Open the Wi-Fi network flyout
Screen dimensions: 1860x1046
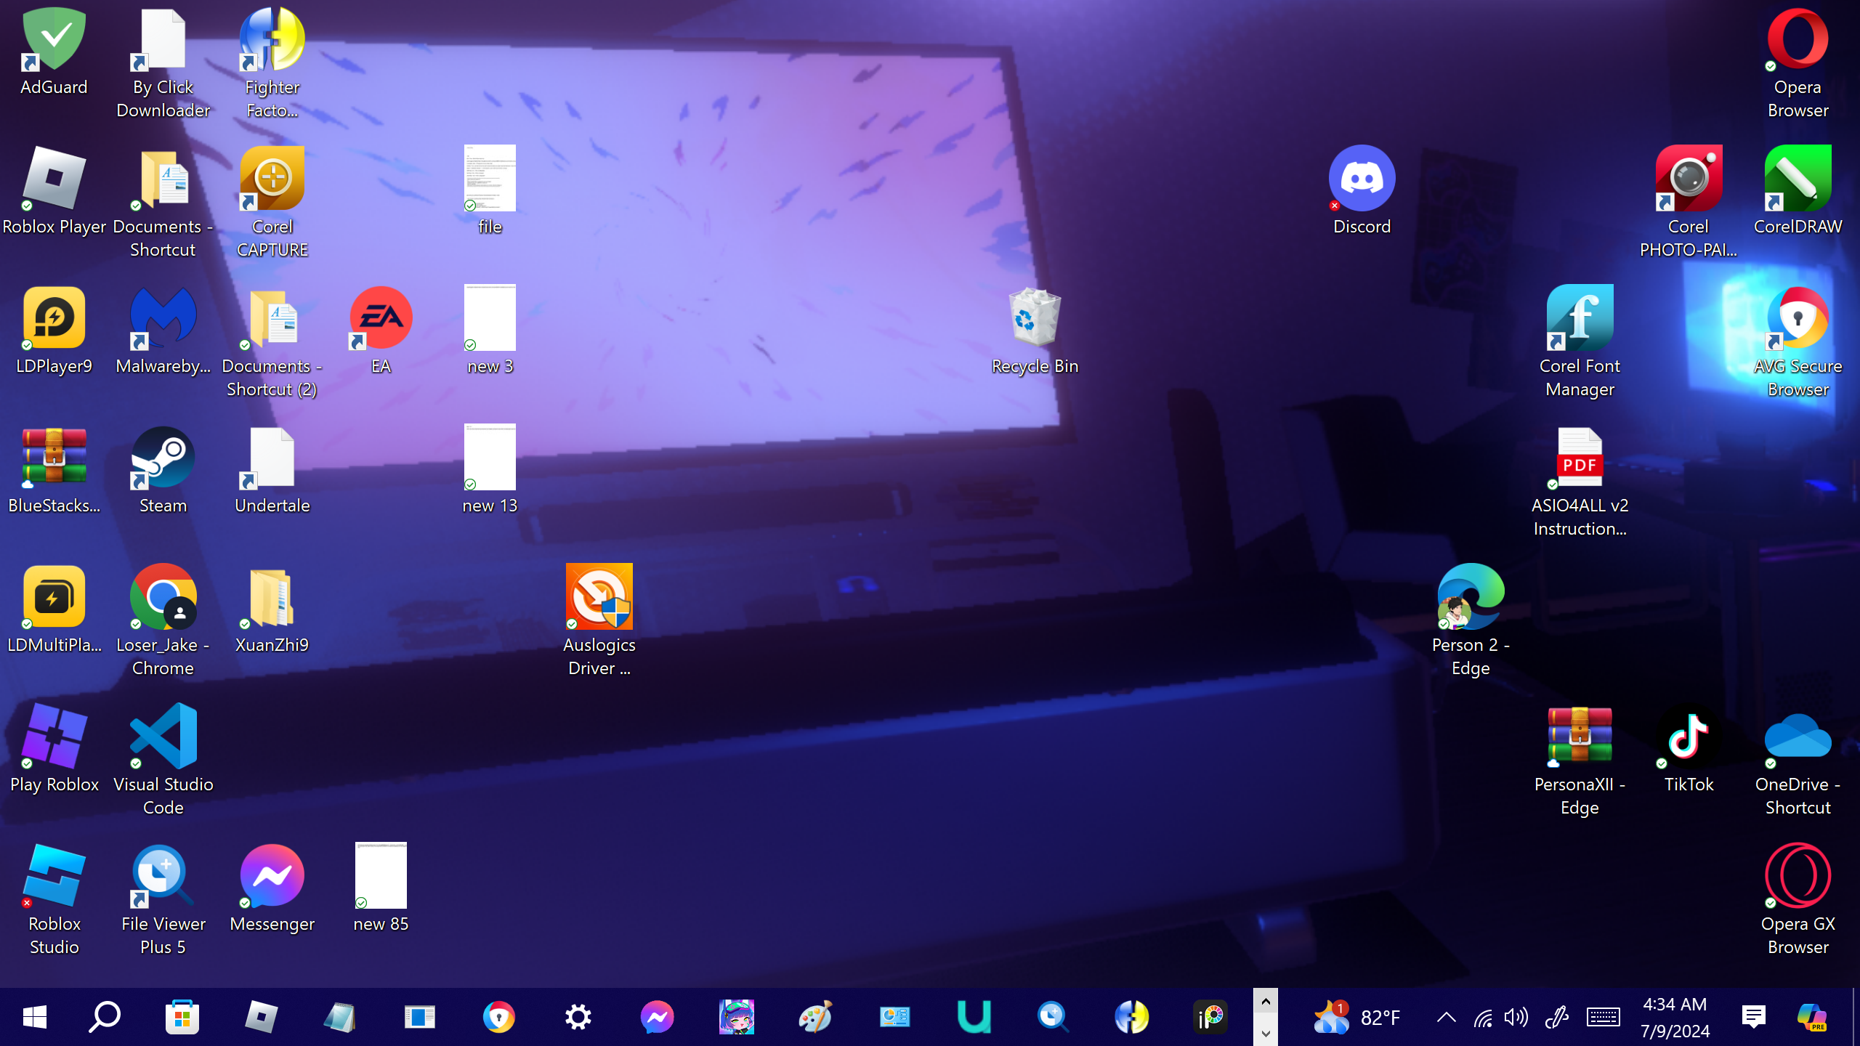coord(1482,1017)
